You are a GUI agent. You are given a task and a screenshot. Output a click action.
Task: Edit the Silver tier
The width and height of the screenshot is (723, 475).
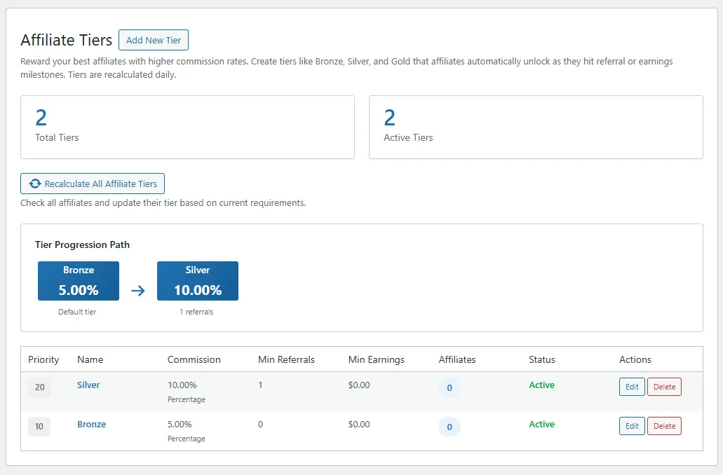632,387
